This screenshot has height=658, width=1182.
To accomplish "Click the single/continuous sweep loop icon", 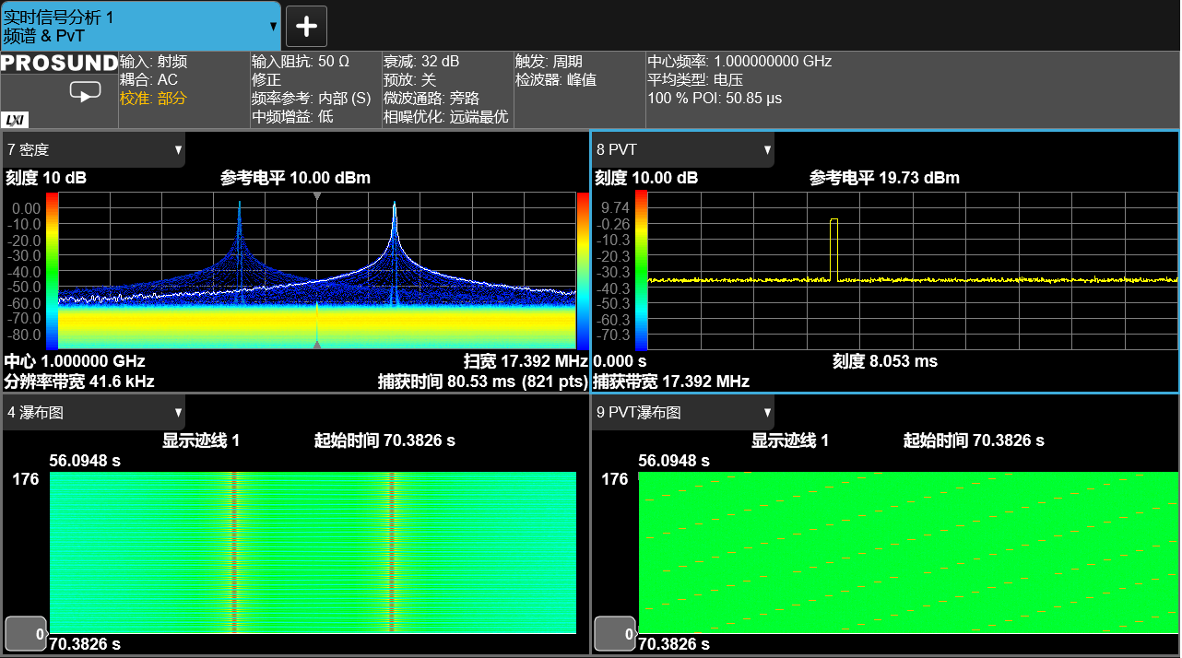I will tap(85, 92).
